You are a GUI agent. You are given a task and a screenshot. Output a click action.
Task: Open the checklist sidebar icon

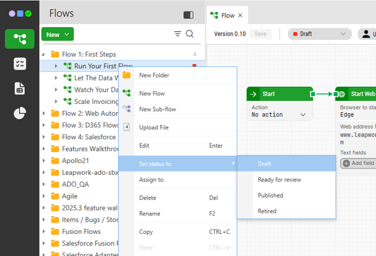[x=20, y=64]
